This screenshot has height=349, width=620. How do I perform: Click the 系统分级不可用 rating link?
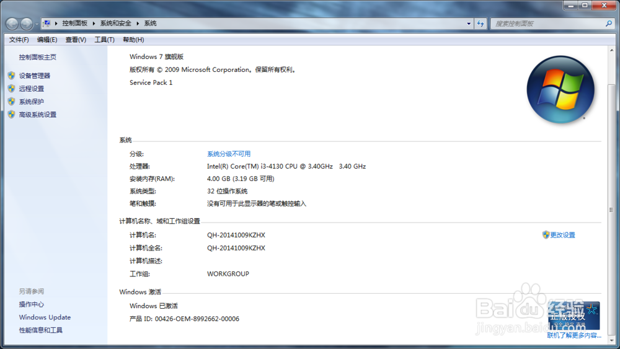coord(229,154)
